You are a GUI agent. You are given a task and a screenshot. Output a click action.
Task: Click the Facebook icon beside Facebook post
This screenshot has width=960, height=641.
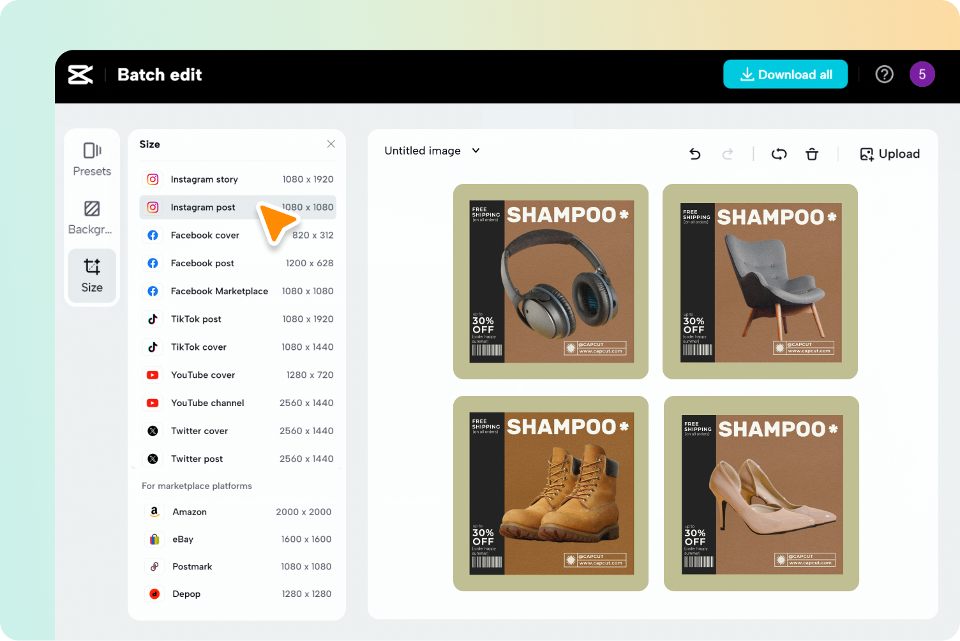pos(153,263)
